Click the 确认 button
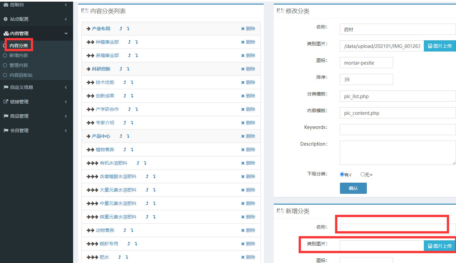 coord(353,189)
